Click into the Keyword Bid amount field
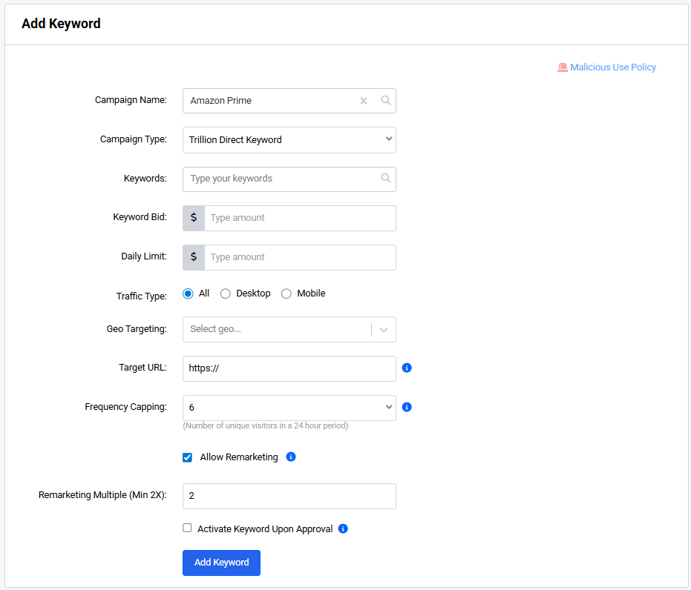 click(x=299, y=218)
